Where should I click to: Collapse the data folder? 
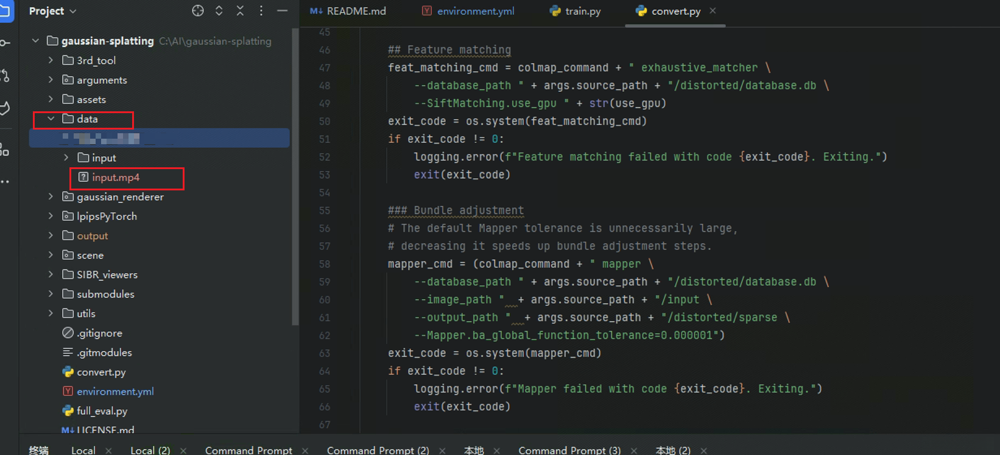[51, 119]
